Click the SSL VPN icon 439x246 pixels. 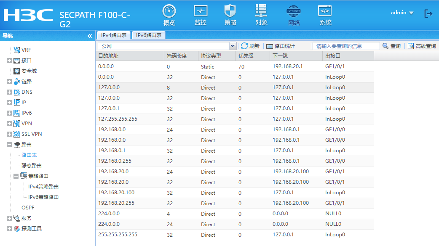[17, 134]
